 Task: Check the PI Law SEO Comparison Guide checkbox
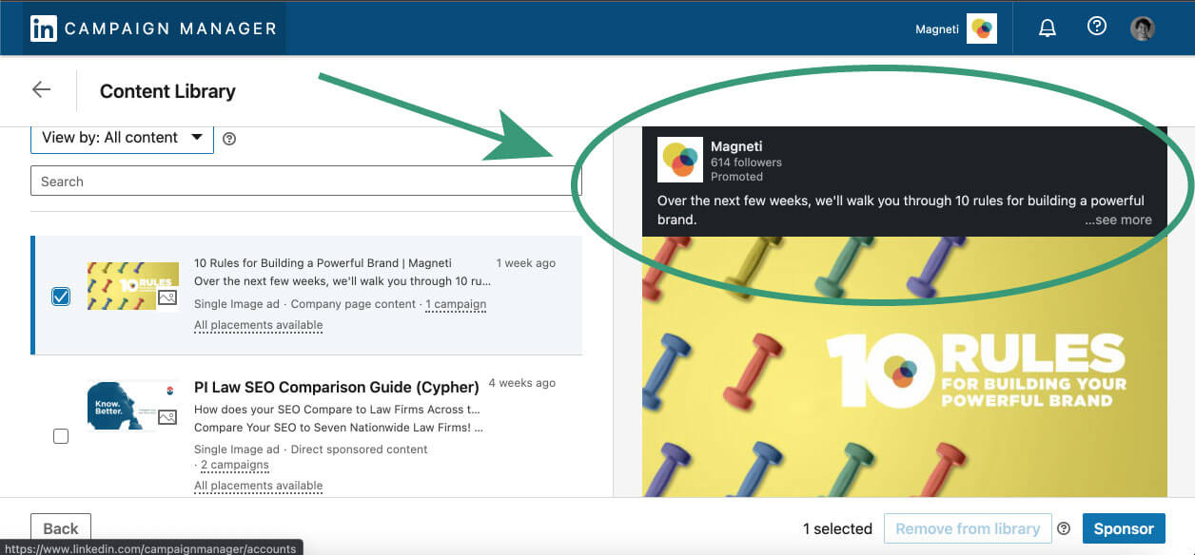click(61, 436)
